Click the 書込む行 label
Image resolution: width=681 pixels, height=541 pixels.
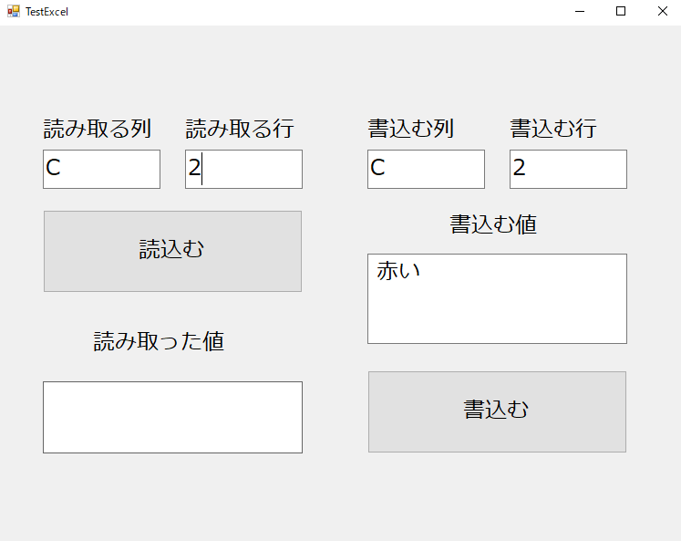[x=553, y=129]
